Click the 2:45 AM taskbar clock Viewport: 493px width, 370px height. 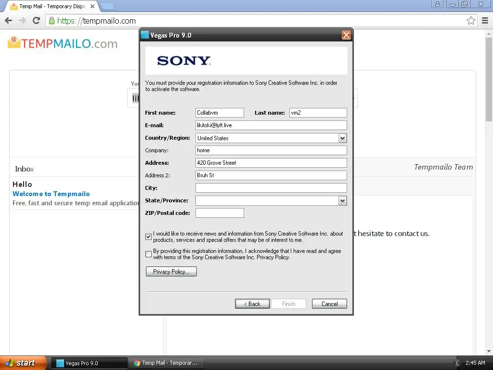(475, 363)
